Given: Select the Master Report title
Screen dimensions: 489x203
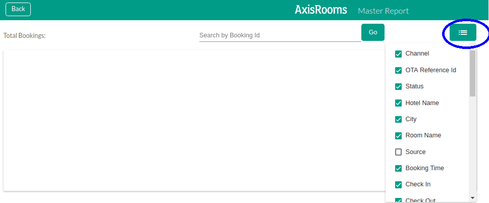Looking at the screenshot, I should click(x=384, y=11).
